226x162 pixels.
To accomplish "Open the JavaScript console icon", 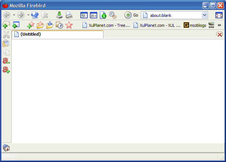I will (x=94, y=15).
